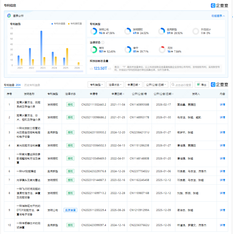Select the 专利信息 204 tab
The image size is (233, 234).
point(12,85)
